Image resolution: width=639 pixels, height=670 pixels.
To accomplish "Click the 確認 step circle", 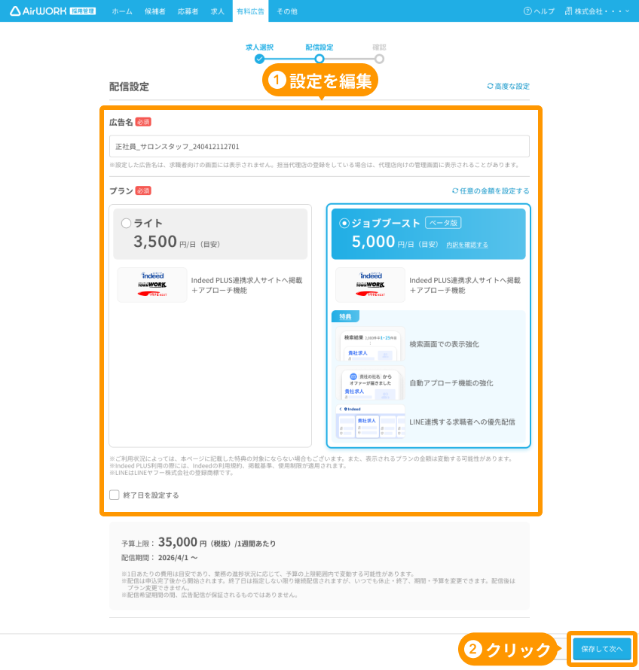I will click(379, 59).
